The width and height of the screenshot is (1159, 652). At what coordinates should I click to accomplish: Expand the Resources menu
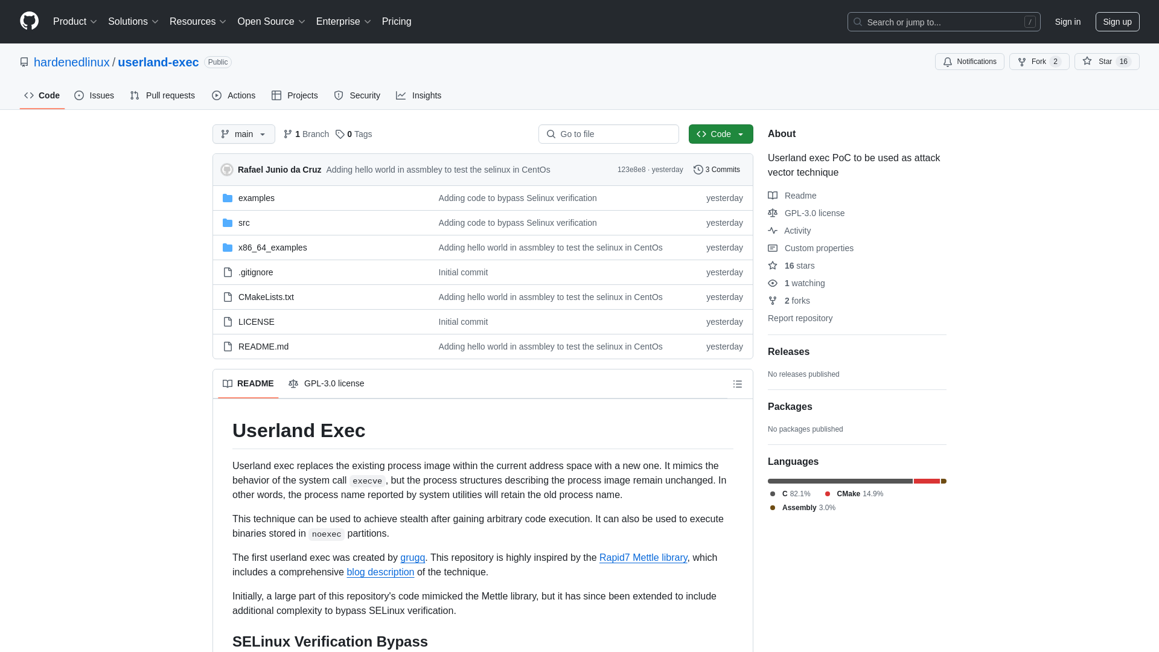pos(198,22)
